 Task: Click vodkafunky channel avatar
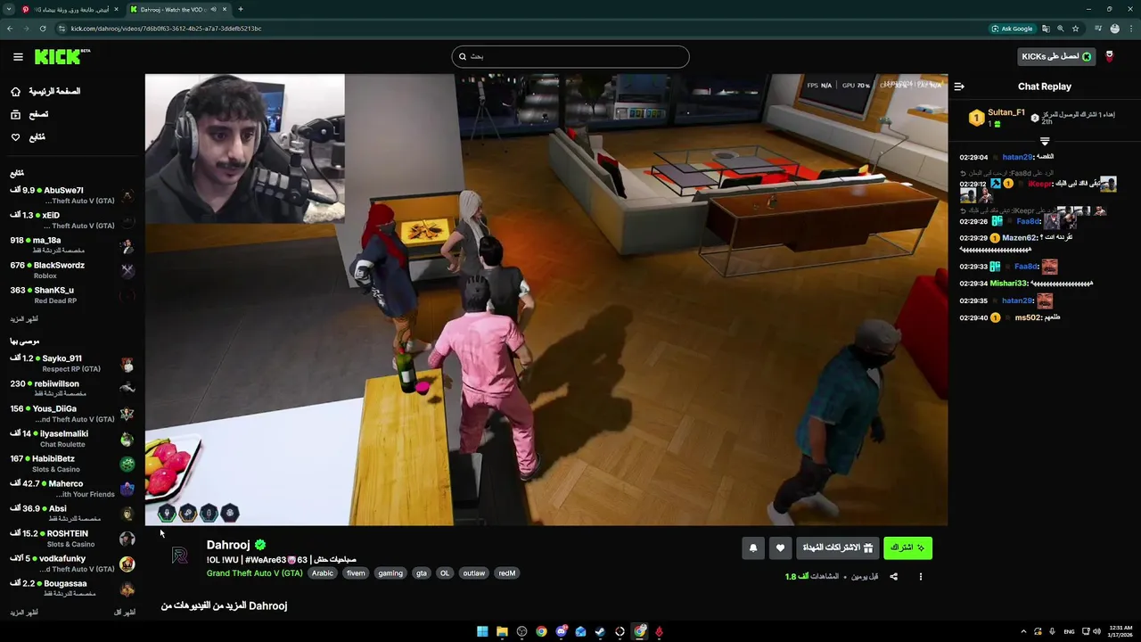(127, 564)
